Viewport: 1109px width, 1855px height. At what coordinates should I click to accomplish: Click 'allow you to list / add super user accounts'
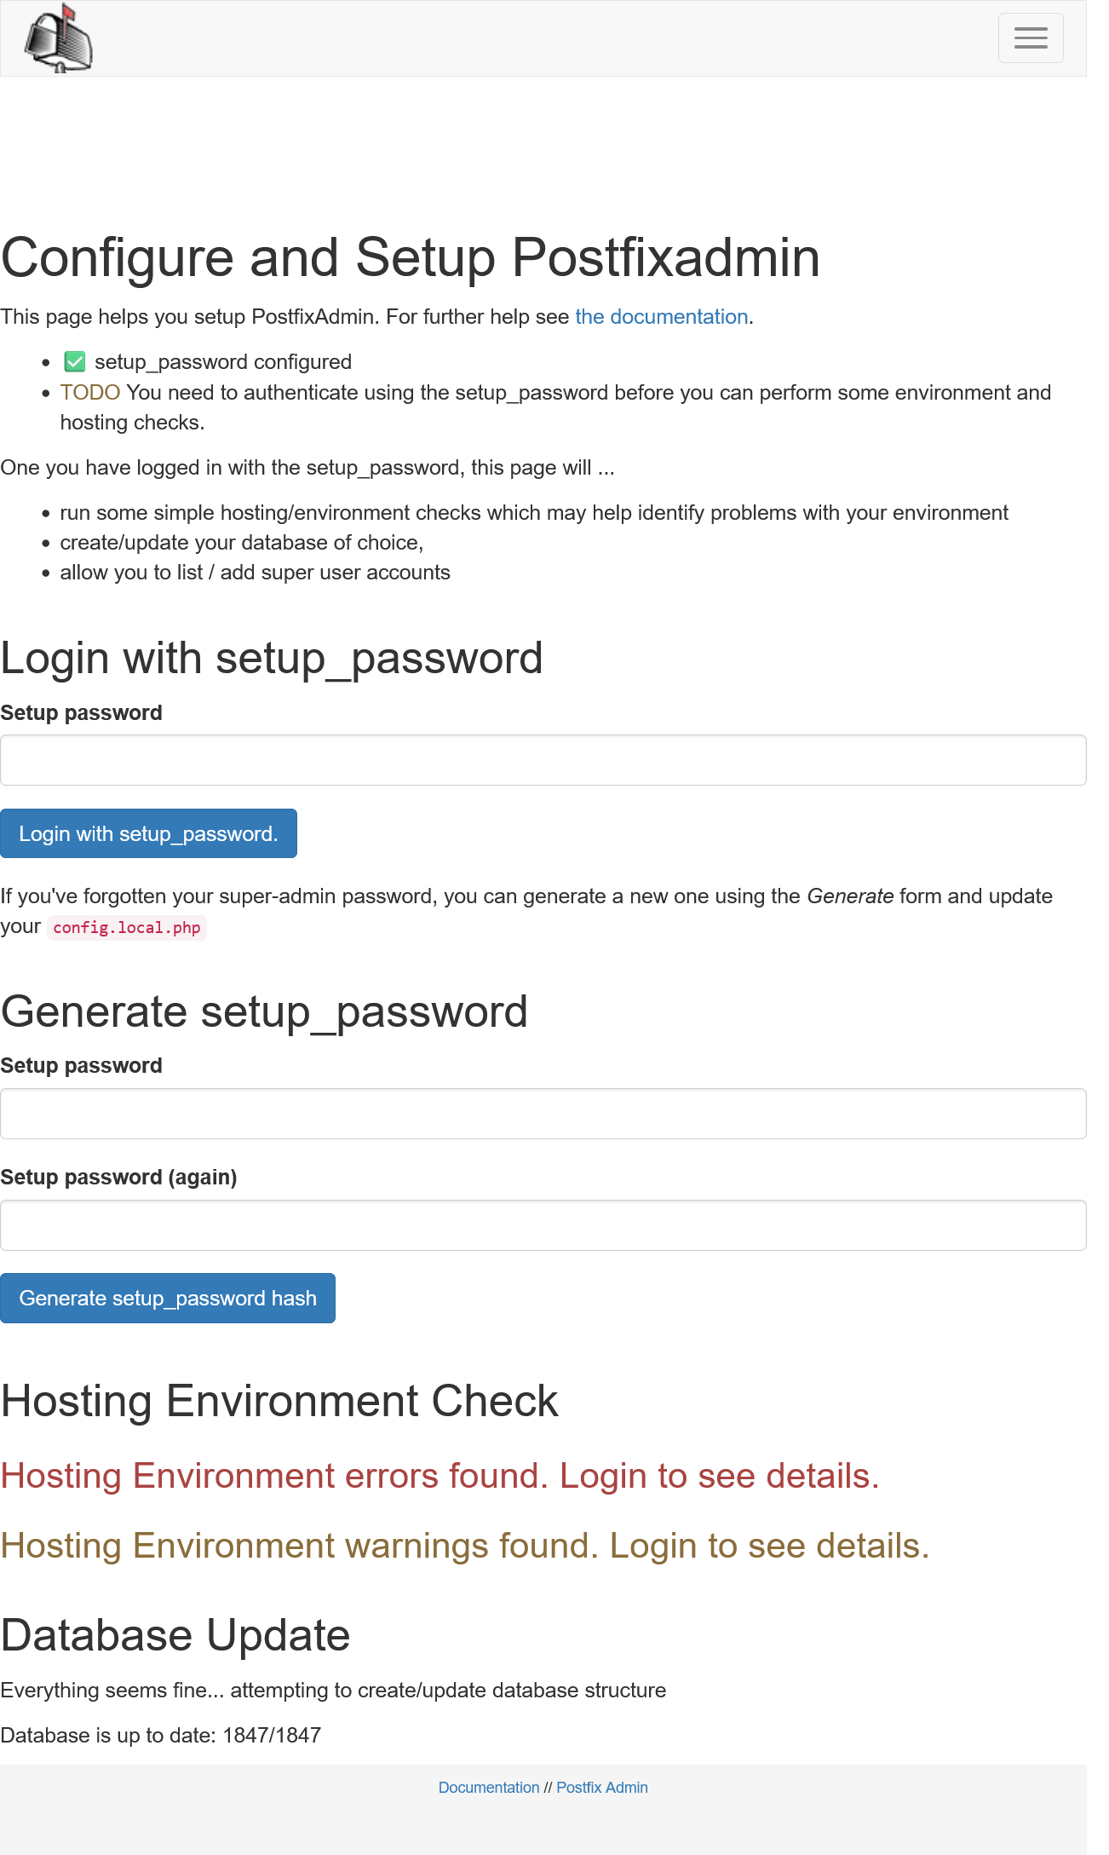click(256, 573)
